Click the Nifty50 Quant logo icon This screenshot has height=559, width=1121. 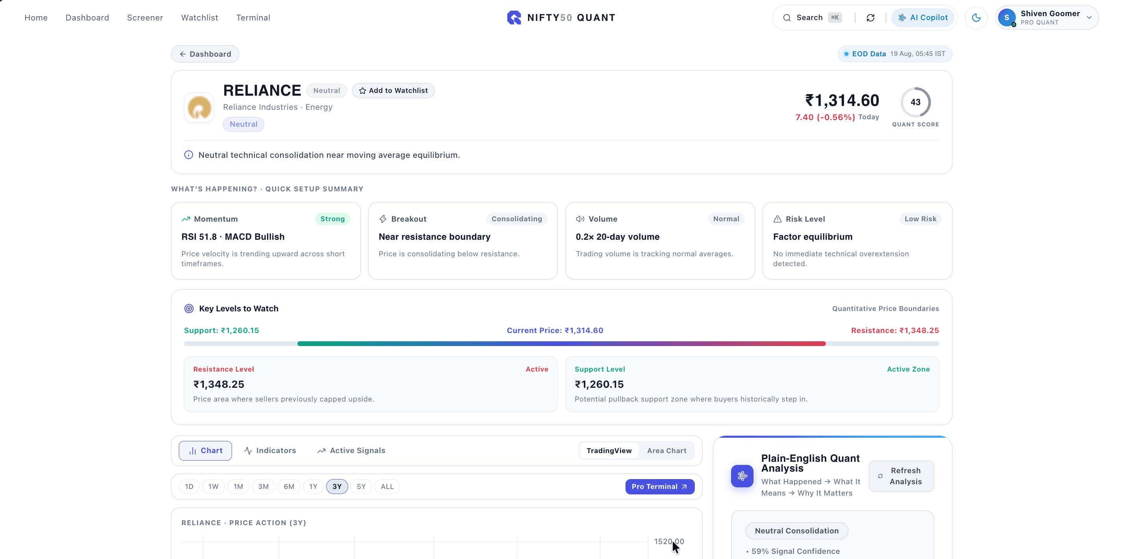[514, 17]
